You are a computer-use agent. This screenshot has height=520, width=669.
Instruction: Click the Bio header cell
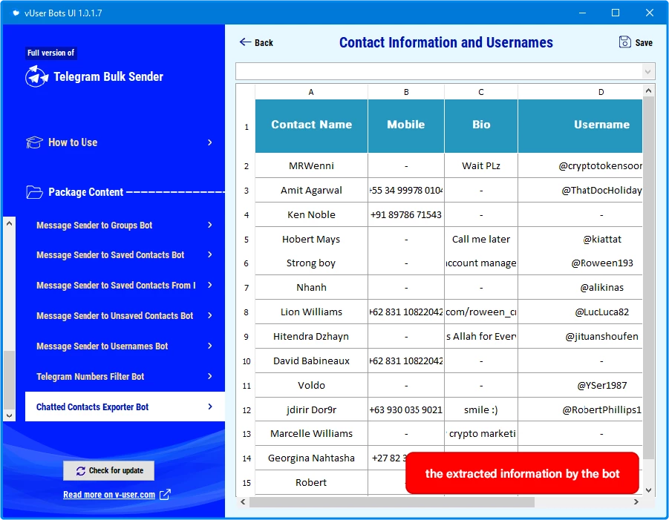(481, 126)
